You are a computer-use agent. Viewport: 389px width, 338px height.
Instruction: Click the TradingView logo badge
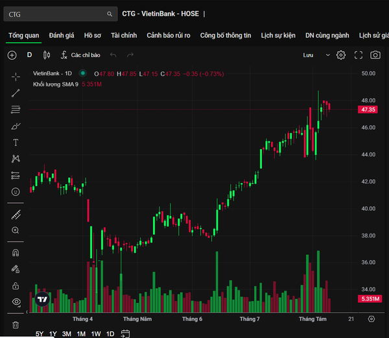42,299
